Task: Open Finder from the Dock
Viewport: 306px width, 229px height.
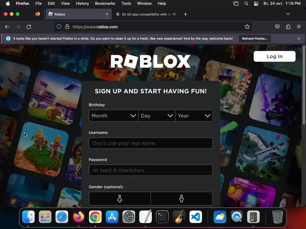Action: [28, 217]
